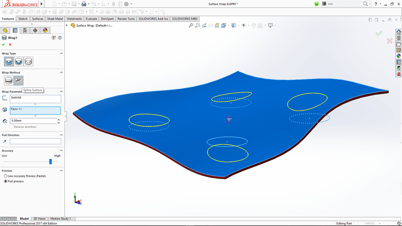Select the Scribe wrap type

point(29,61)
